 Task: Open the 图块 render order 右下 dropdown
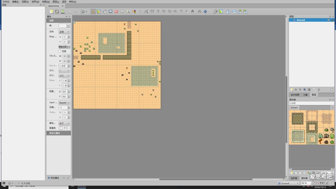(64, 123)
